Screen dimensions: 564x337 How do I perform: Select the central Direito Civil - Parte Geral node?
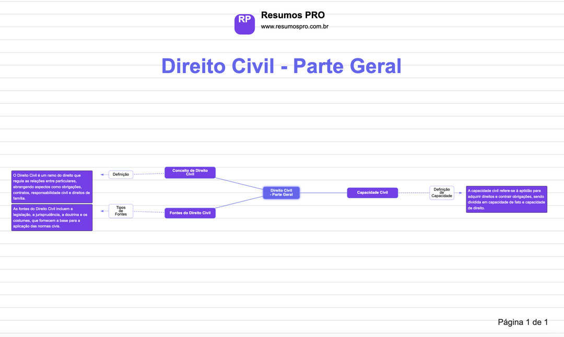pos(281,192)
